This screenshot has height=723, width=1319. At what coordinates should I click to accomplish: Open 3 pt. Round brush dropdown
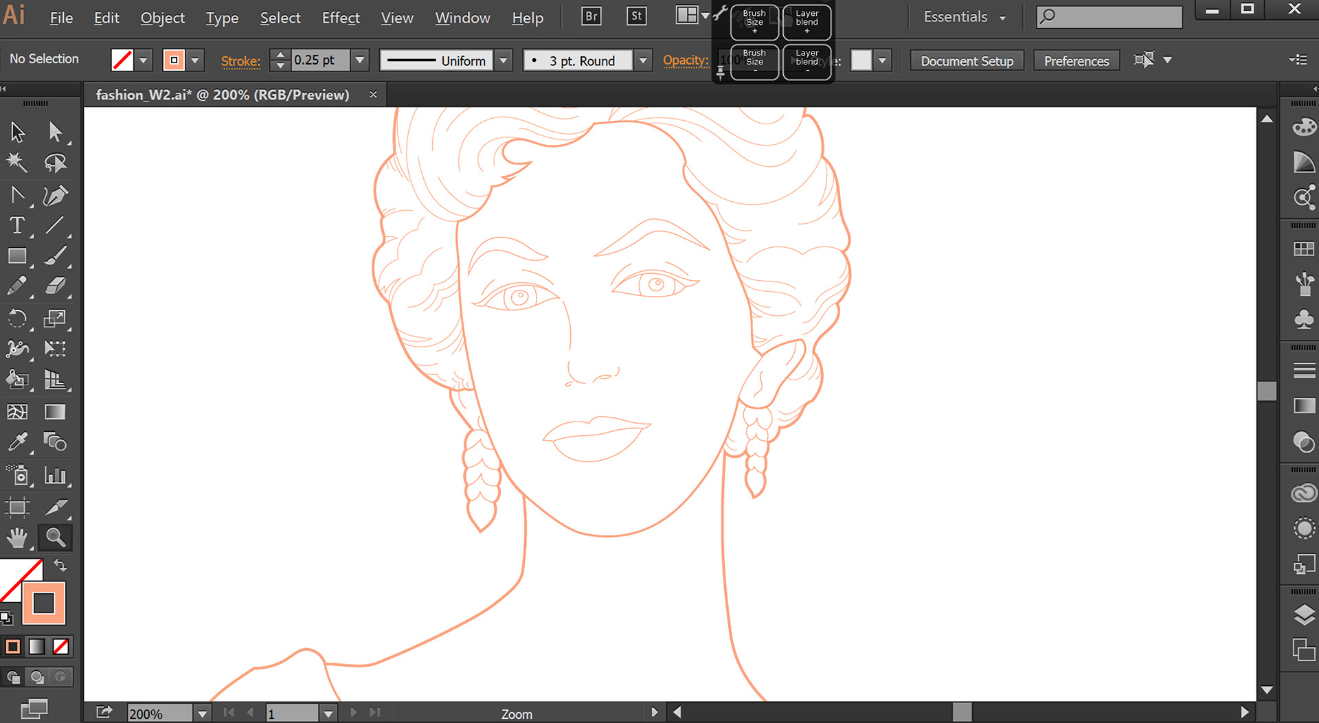click(643, 60)
